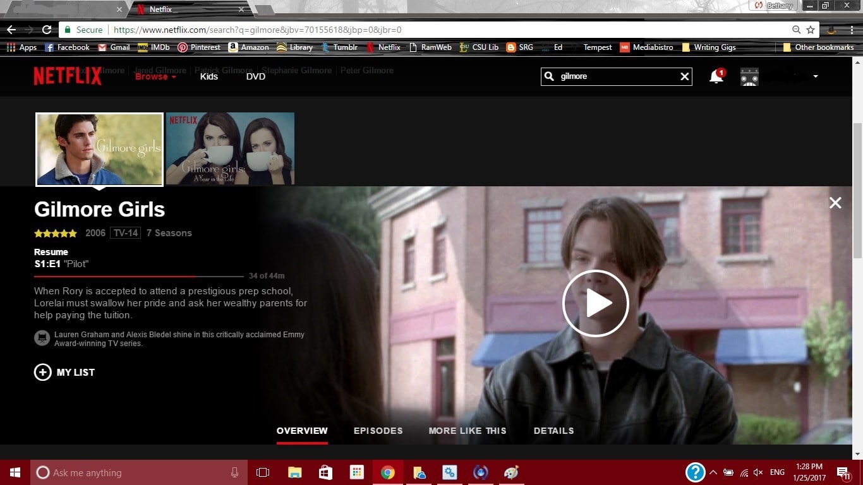Open the CSU Lib bookmark
Viewport: 863px width, 485px height.
click(x=479, y=47)
